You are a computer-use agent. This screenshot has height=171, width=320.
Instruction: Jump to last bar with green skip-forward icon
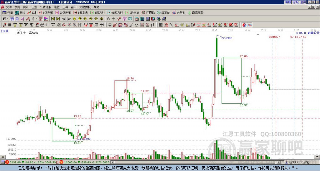coord(58,19)
